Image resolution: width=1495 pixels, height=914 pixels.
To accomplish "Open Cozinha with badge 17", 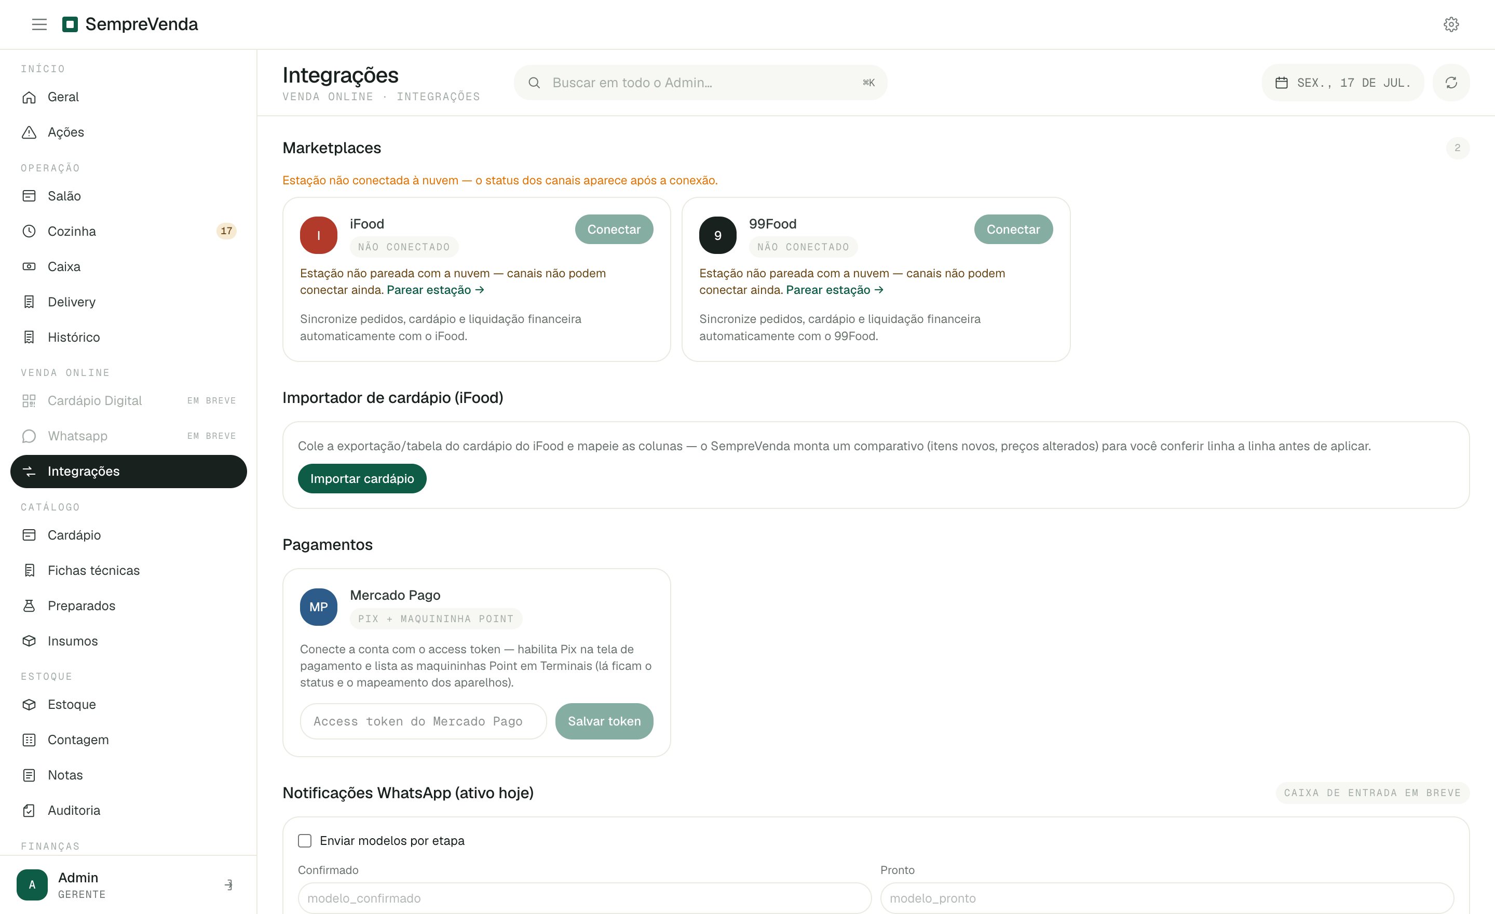I will [129, 231].
